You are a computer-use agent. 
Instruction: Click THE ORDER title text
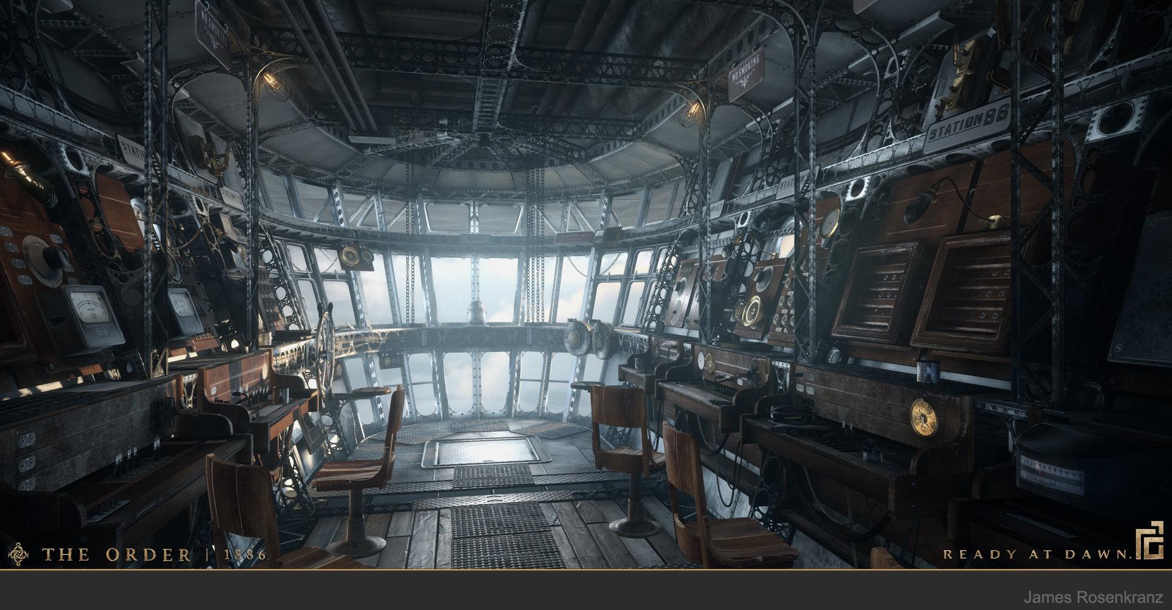pos(116,554)
